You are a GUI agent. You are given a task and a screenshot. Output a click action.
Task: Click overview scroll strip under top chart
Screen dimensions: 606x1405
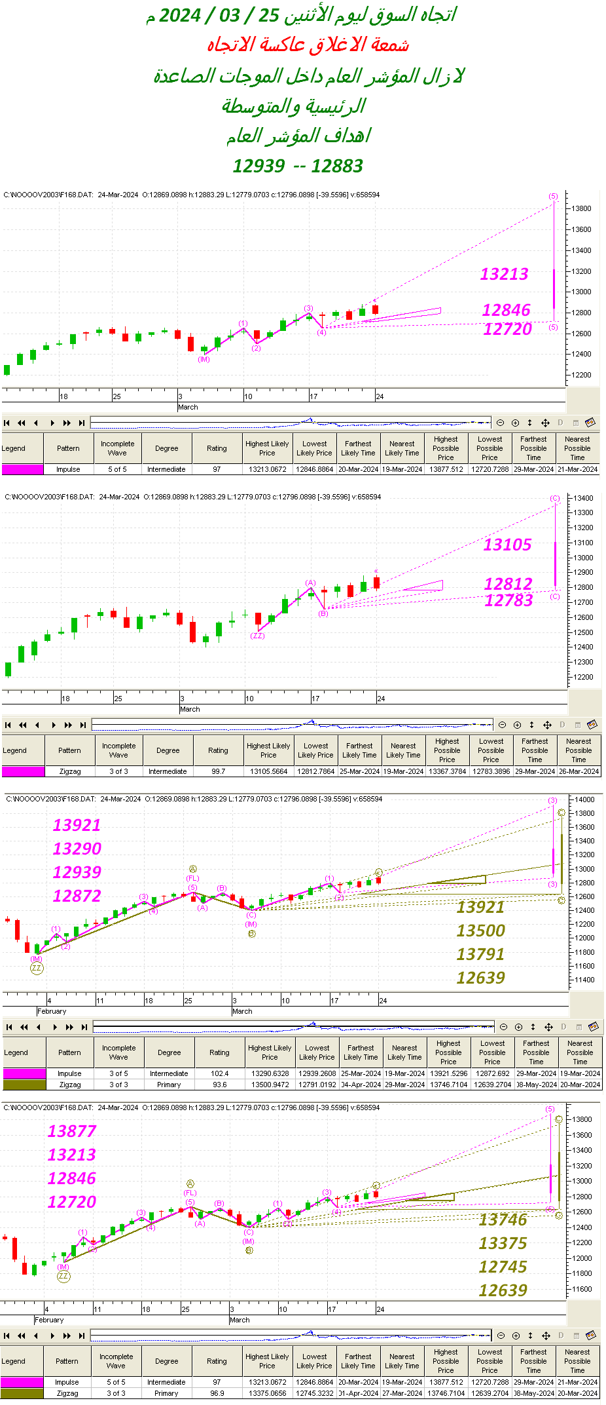tap(291, 423)
